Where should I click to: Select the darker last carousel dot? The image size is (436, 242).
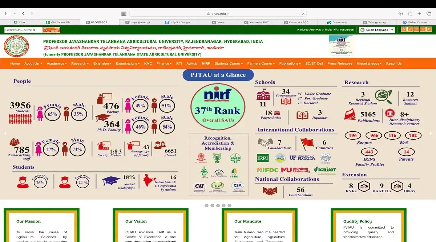[229, 205]
